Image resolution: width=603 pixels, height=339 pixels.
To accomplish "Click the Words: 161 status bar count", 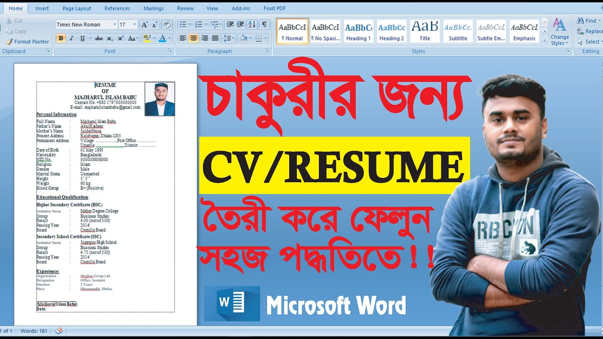I will (x=34, y=331).
